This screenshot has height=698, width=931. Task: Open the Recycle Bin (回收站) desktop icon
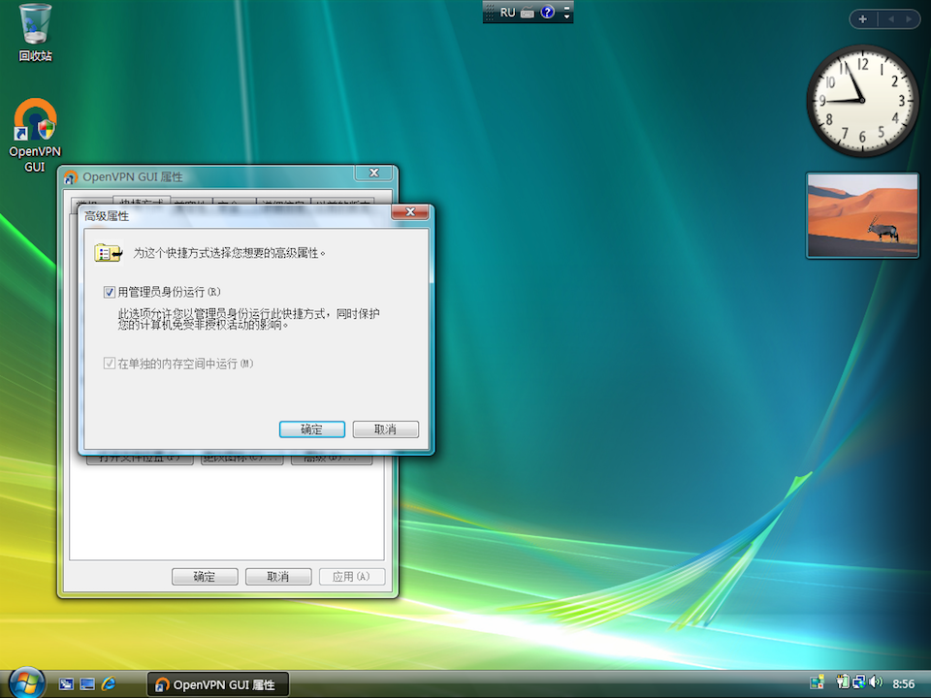[x=35, y=33]
